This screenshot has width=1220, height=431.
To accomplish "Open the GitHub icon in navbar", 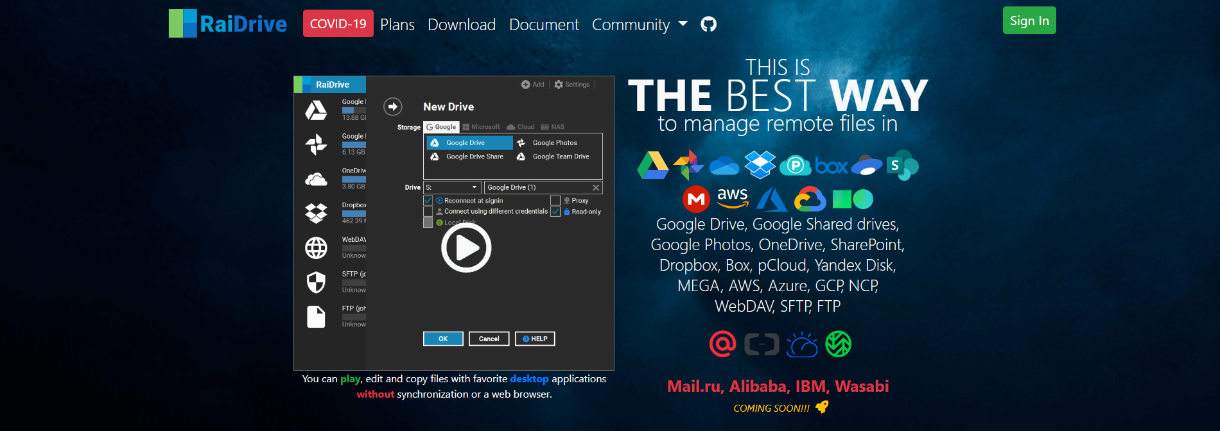I will pyautogui.click(x=708, y=24).
